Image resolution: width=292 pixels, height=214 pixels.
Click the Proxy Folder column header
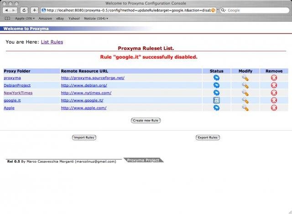point(31,71)
